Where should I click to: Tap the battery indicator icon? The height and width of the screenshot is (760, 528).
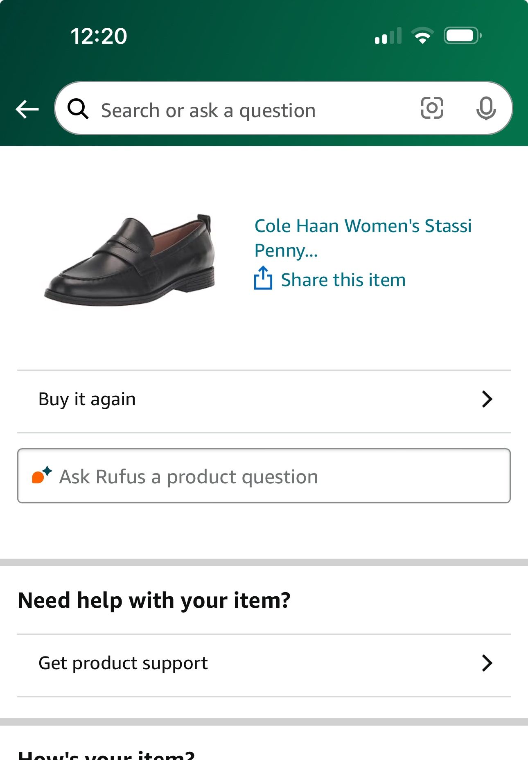tap(463, 36)
